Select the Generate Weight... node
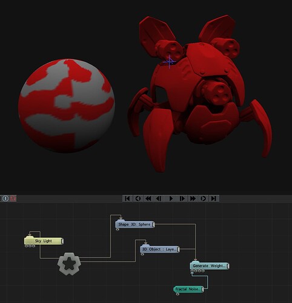Viewport: 292px width, 303px height. [x=210, y=266]
